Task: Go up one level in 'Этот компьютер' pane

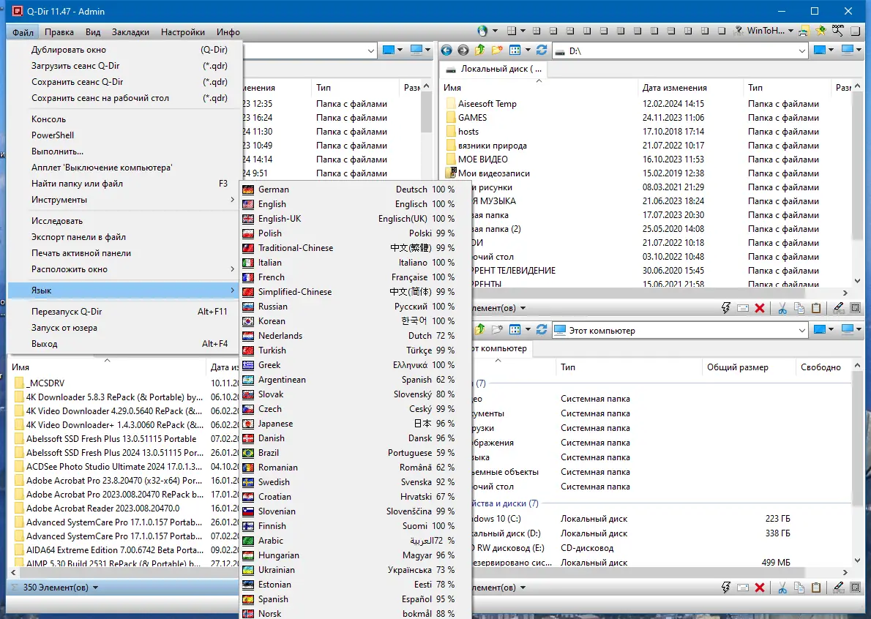Action: [479, 330]
